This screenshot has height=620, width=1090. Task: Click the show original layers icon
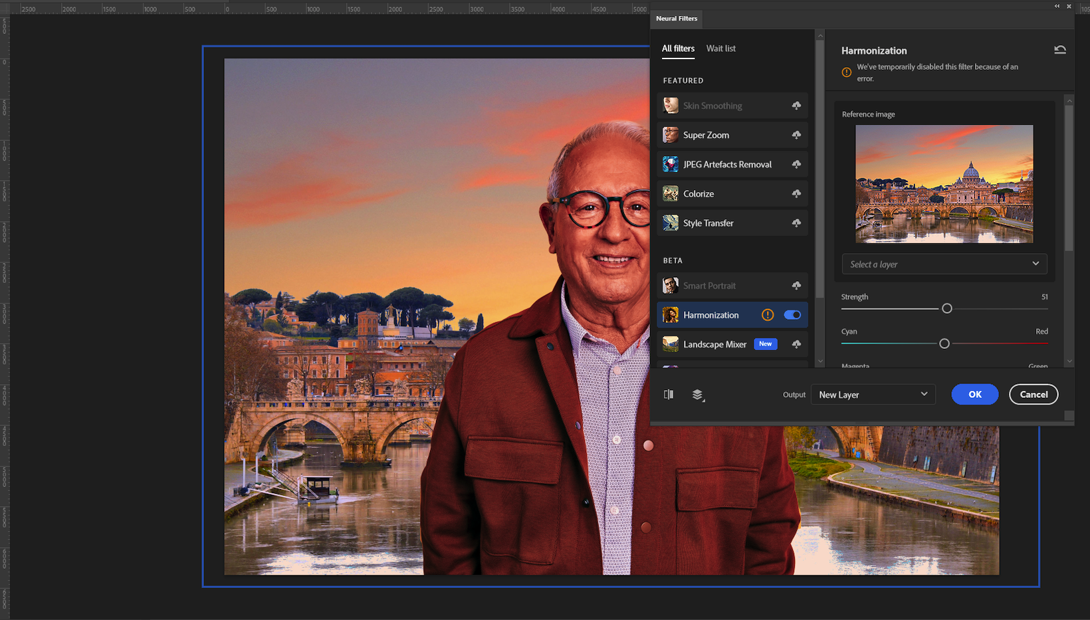point(698,394)
